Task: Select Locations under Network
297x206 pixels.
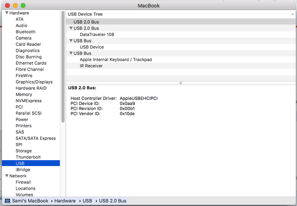Action: point(25,188)
